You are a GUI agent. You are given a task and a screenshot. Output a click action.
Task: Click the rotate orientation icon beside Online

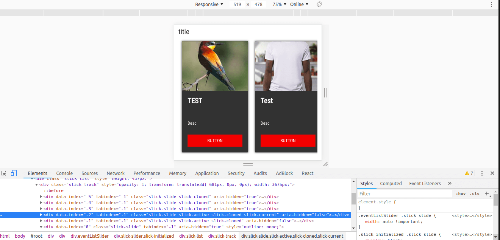[x=319, y=4]
